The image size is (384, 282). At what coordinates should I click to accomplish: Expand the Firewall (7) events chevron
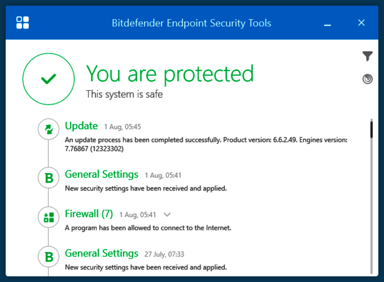[x=166, y=215]
